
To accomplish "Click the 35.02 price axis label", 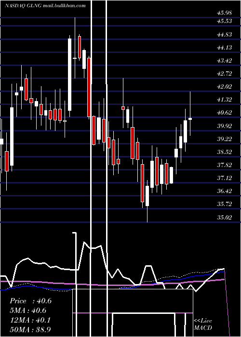I will [x=225, y=217].
